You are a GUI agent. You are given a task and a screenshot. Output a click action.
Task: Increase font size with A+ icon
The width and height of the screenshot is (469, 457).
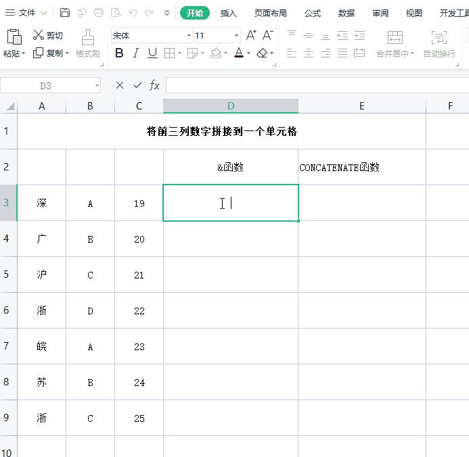(251, 35)
